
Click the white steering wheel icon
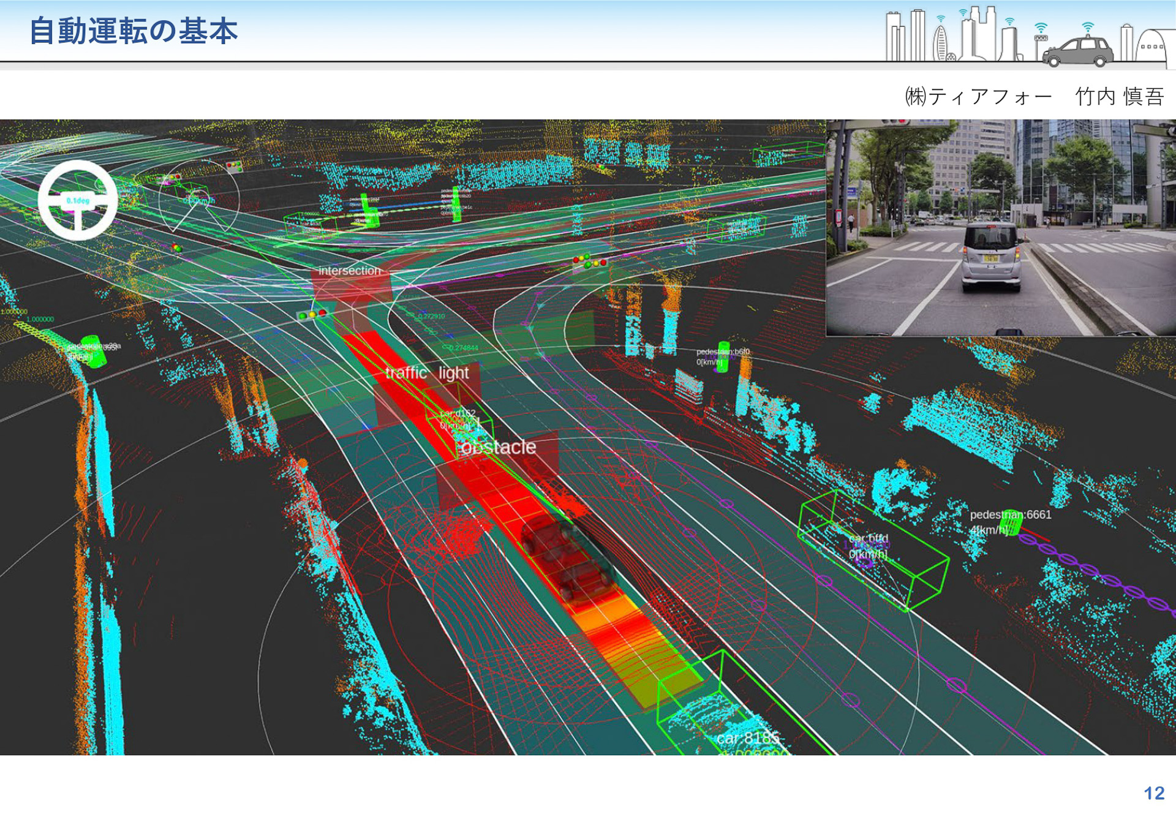point(77,200)
